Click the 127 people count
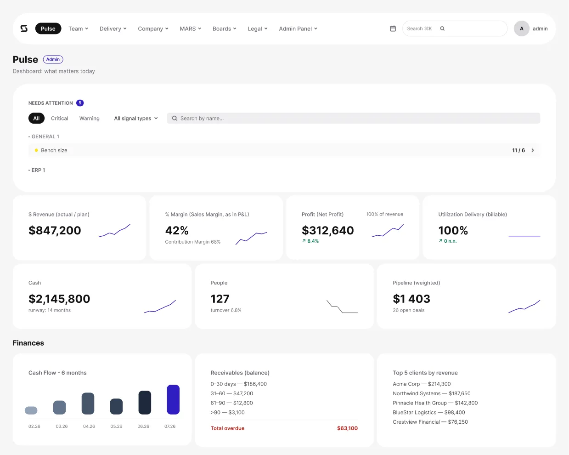The height and width of the screenshot is (455, 569). click(x=220, y=299)
